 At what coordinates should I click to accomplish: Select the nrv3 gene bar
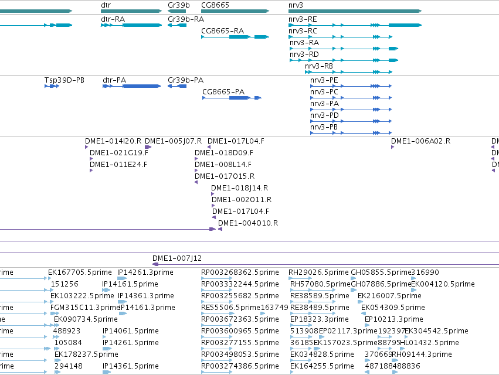[355, 11]
